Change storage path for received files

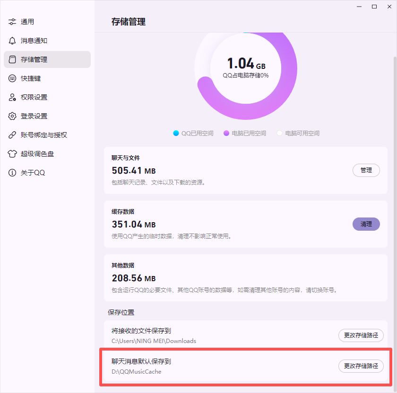361,335
